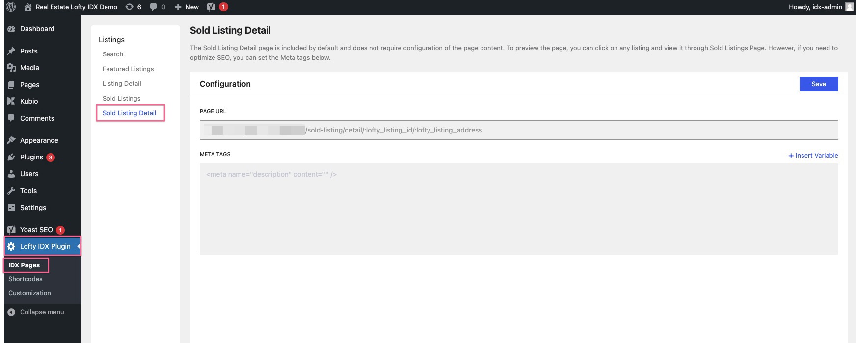Focus the Meta Tags text area
This screenshot has width=856, height=343.
tap(519, 209)
